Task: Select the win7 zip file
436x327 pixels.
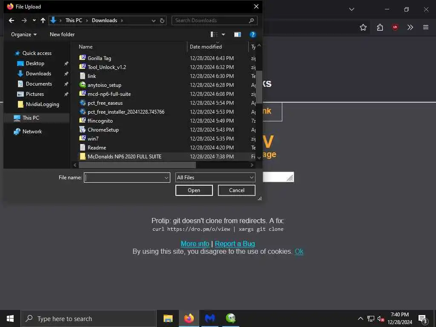Action: pos(93,138)
